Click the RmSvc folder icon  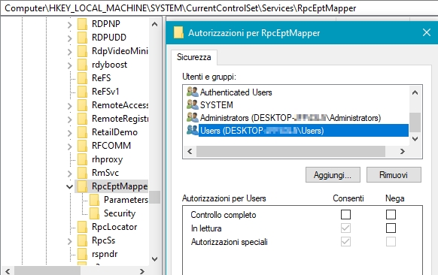click(82, 173)
